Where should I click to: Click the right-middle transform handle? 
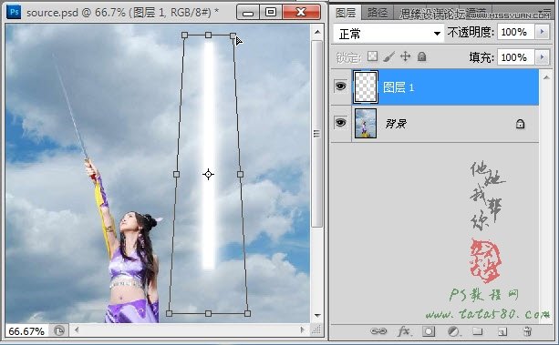pos(240,174)
